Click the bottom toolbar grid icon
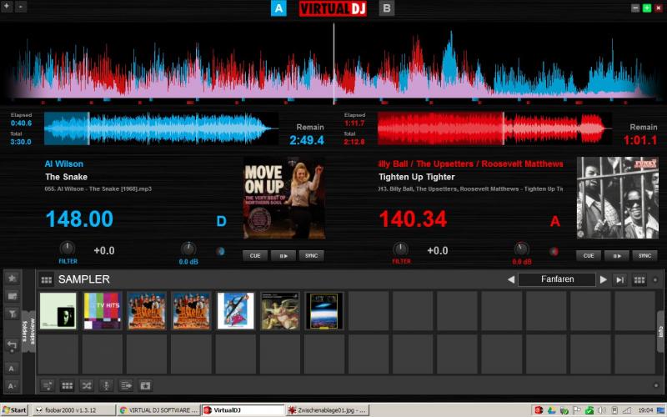The height and width of the screenshot is (417, 667). [68, 386]
